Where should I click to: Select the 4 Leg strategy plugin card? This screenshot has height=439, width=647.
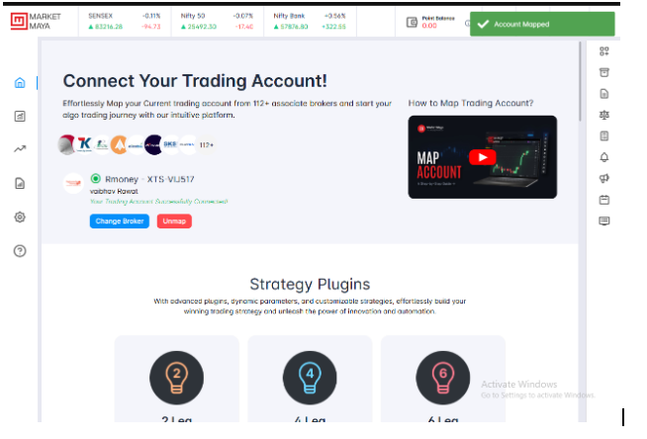coord(310,379)
